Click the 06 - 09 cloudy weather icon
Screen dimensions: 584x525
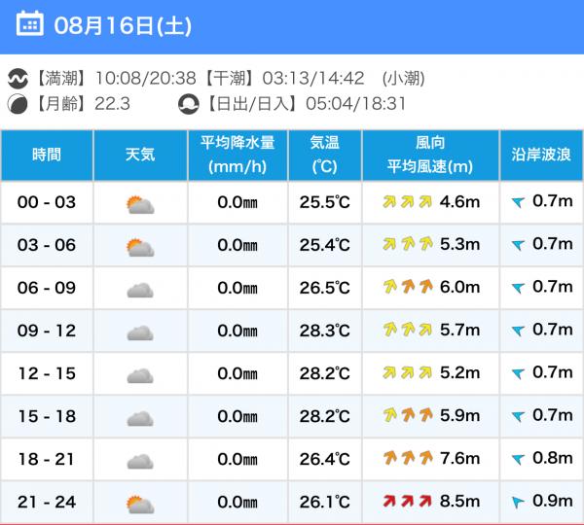[x=140, y=289]
